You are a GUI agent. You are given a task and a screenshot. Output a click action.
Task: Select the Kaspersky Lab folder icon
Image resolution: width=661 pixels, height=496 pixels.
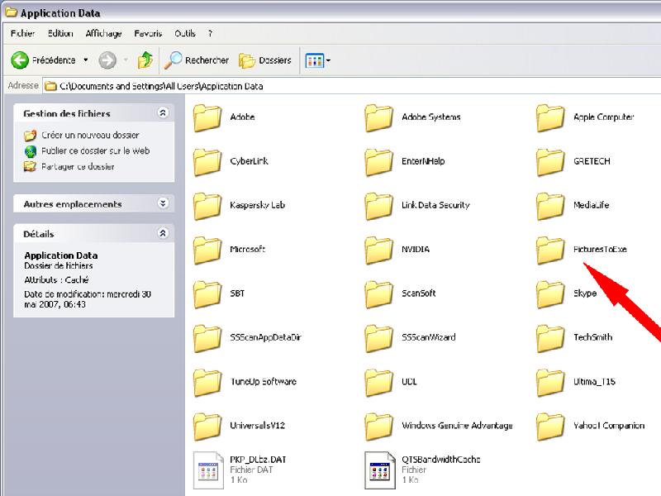pos(207,206)
